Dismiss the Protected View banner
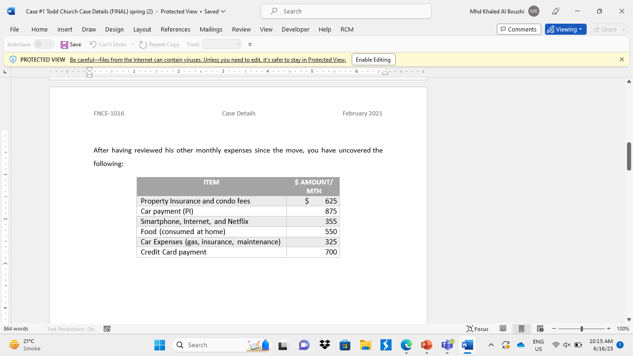This screenshot has width=633, height=356. click(622, 59)
